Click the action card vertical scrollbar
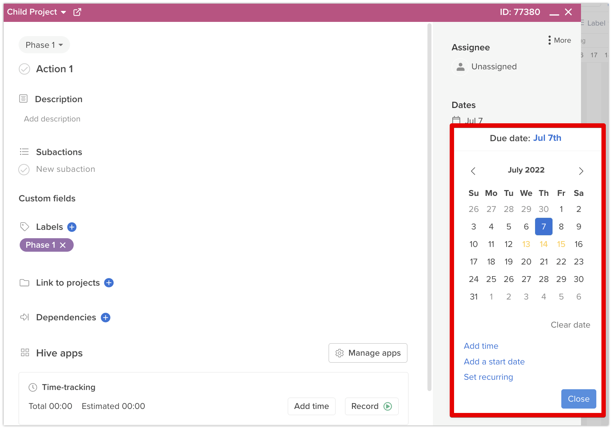The width and height of the screenshot is (612, 429). click(x=430, y=207)
